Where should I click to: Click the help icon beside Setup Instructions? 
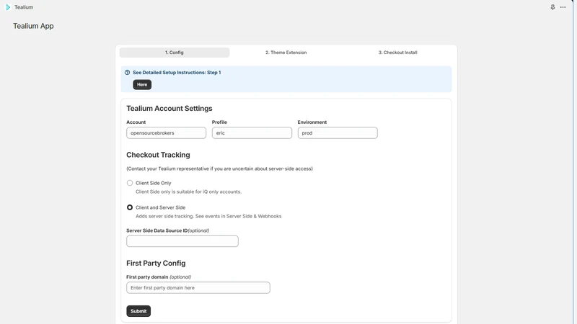click(128, 73)
